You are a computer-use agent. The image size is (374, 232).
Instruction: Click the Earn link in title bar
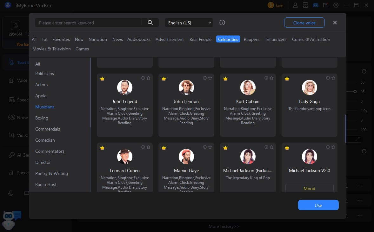[279, 5]
